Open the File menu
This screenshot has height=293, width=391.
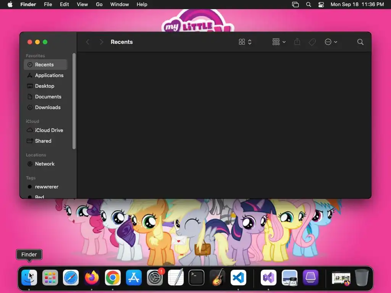pyautogui.click(x=48, y=5)
